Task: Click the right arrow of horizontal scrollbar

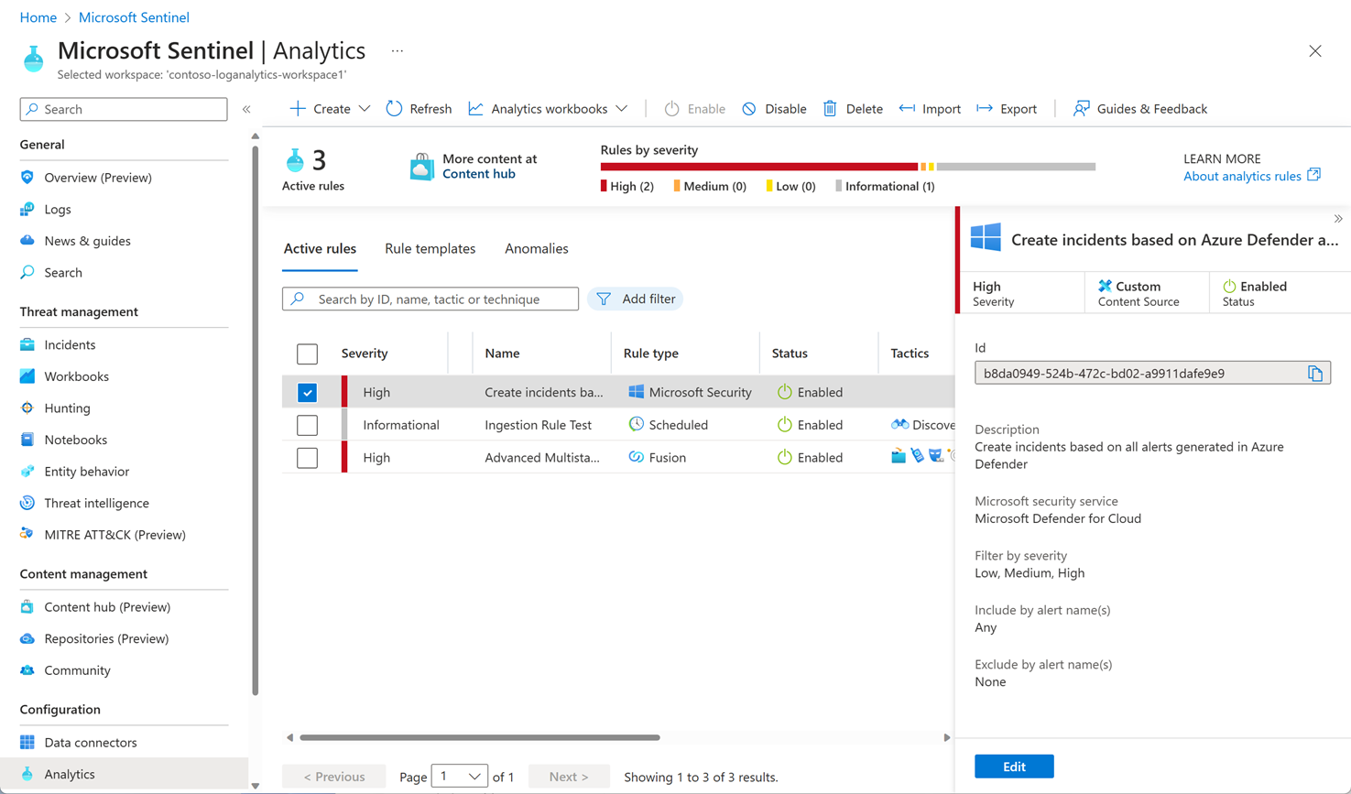Action: (x=947, y=737)
